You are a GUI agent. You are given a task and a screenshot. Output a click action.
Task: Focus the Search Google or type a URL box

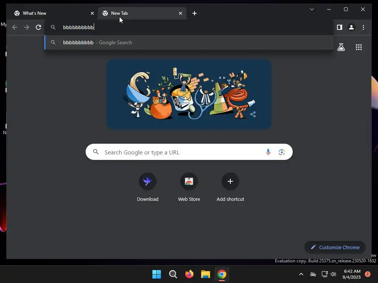(x=189, y=152)
